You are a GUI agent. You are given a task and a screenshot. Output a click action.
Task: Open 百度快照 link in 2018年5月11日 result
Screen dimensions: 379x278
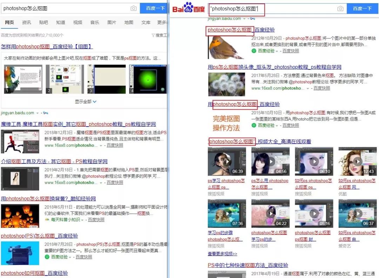pos(96,220)
